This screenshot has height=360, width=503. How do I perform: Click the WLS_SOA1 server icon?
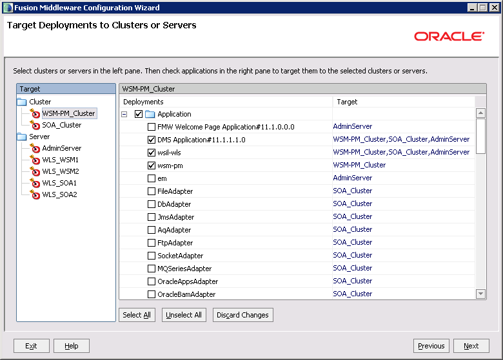(x=35, y=184)
